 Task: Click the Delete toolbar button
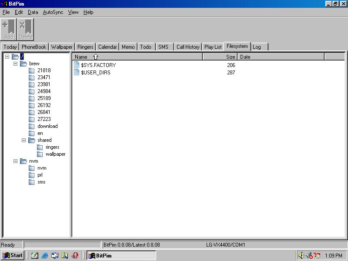click(x=26, y=29)
